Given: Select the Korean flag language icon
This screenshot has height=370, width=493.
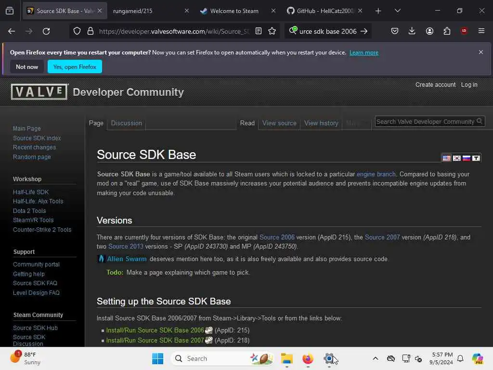Looking at the screenshot, I should [456, 158].
